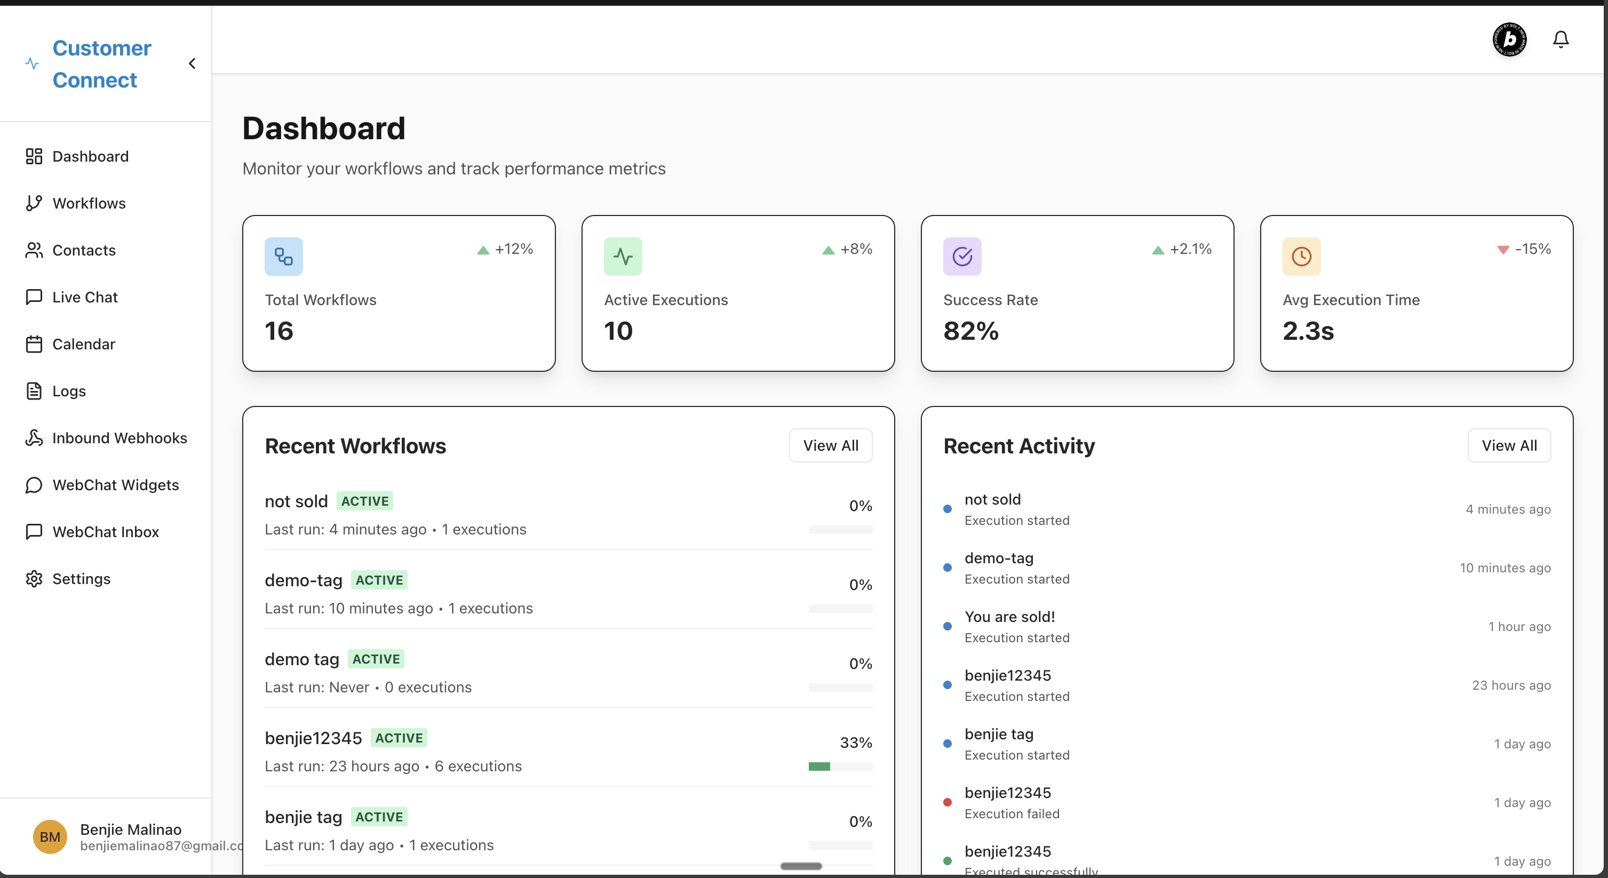Click View All in Recent Workflows
Viewport: 1608px width, 878px height.
(x=830, y=445)
